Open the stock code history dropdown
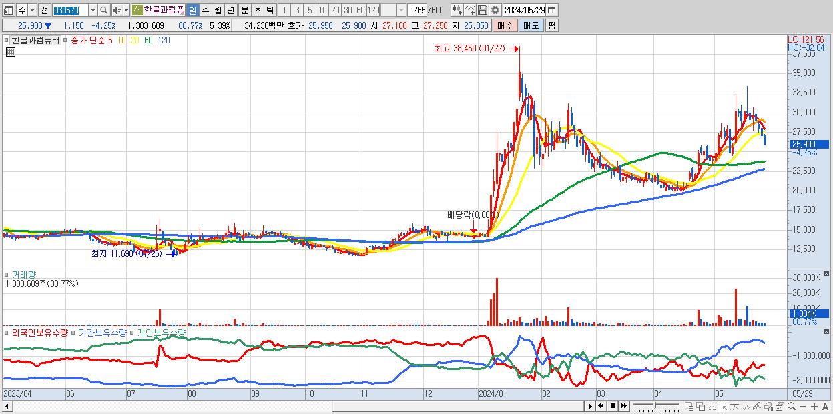The height and width of the screenshot is (414, 833). 93,10
